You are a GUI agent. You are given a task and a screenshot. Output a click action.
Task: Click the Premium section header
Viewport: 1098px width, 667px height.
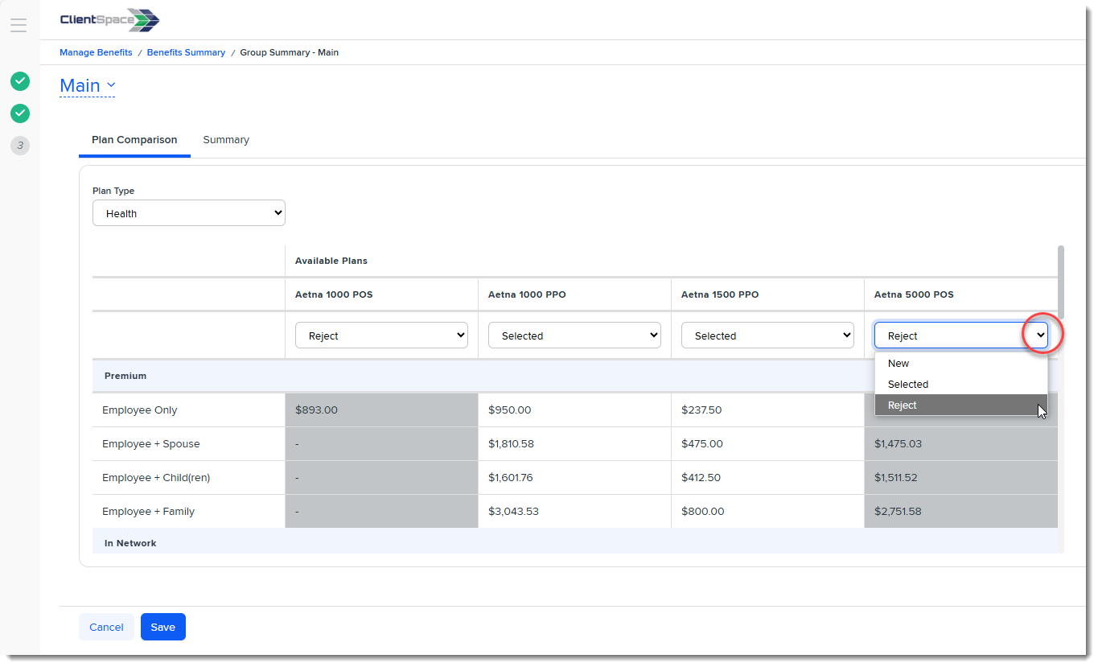point(125,376)
